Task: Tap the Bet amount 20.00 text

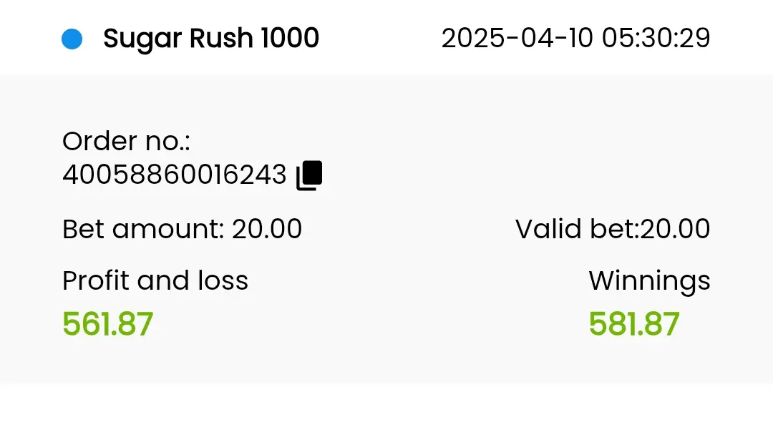Action: 182,229
